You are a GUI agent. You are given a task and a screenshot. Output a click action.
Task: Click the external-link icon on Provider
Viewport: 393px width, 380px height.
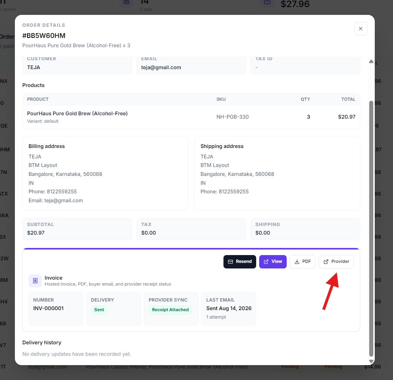(326, 262)
